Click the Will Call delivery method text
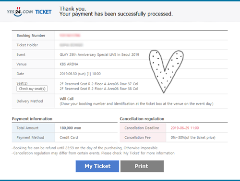 [x=67, y=99]
